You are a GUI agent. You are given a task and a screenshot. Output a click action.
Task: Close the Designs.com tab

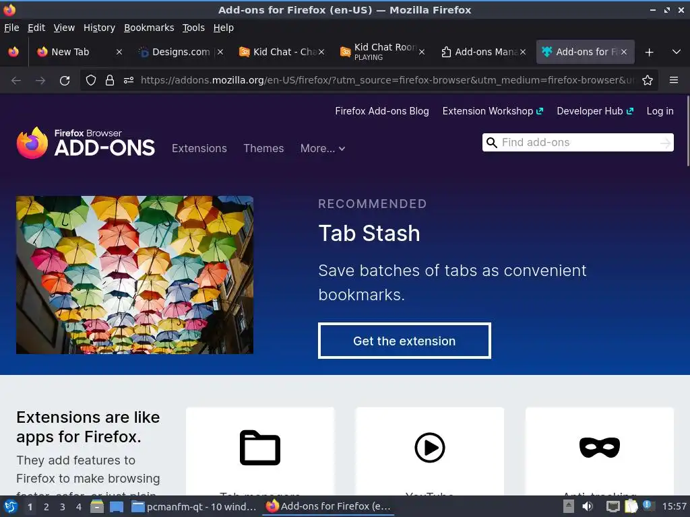coord(220,52)
